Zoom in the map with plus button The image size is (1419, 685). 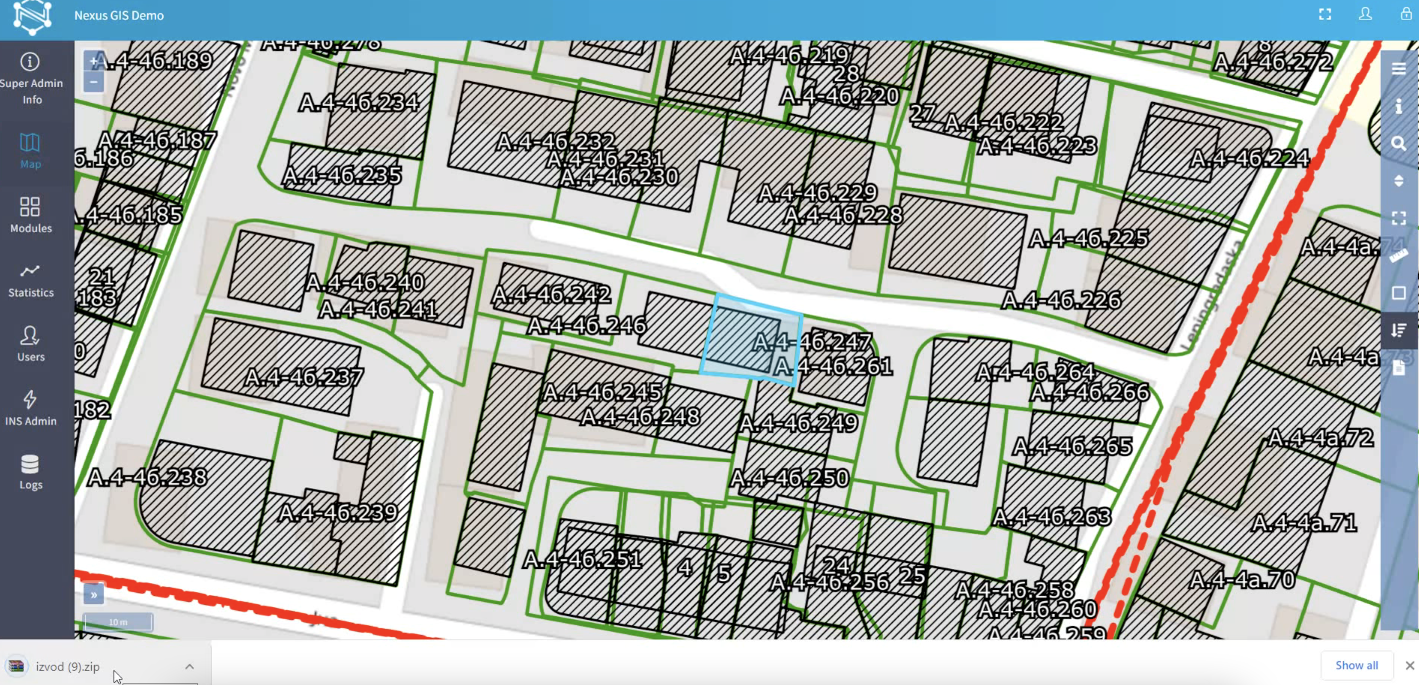93,61
